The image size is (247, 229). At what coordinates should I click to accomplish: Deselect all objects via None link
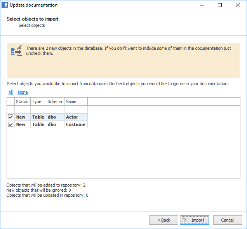(23, 93)
